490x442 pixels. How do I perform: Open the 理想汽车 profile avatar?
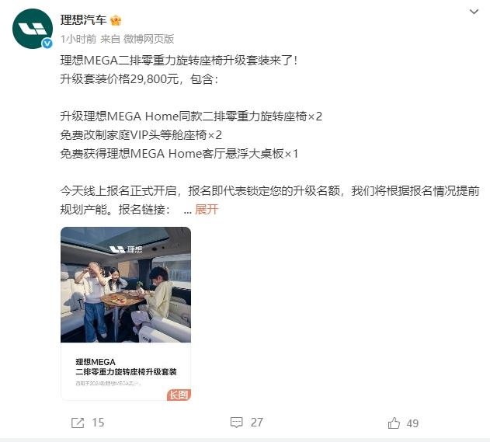click(x=33, y=29)
